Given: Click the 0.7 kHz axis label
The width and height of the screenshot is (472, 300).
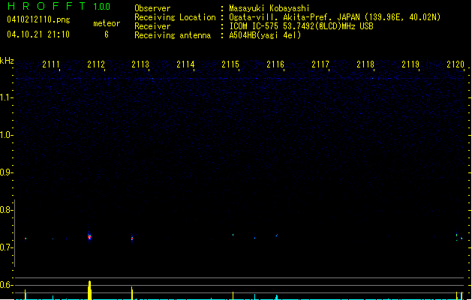Looking at the screenshot, I should (x=7, y=247).
